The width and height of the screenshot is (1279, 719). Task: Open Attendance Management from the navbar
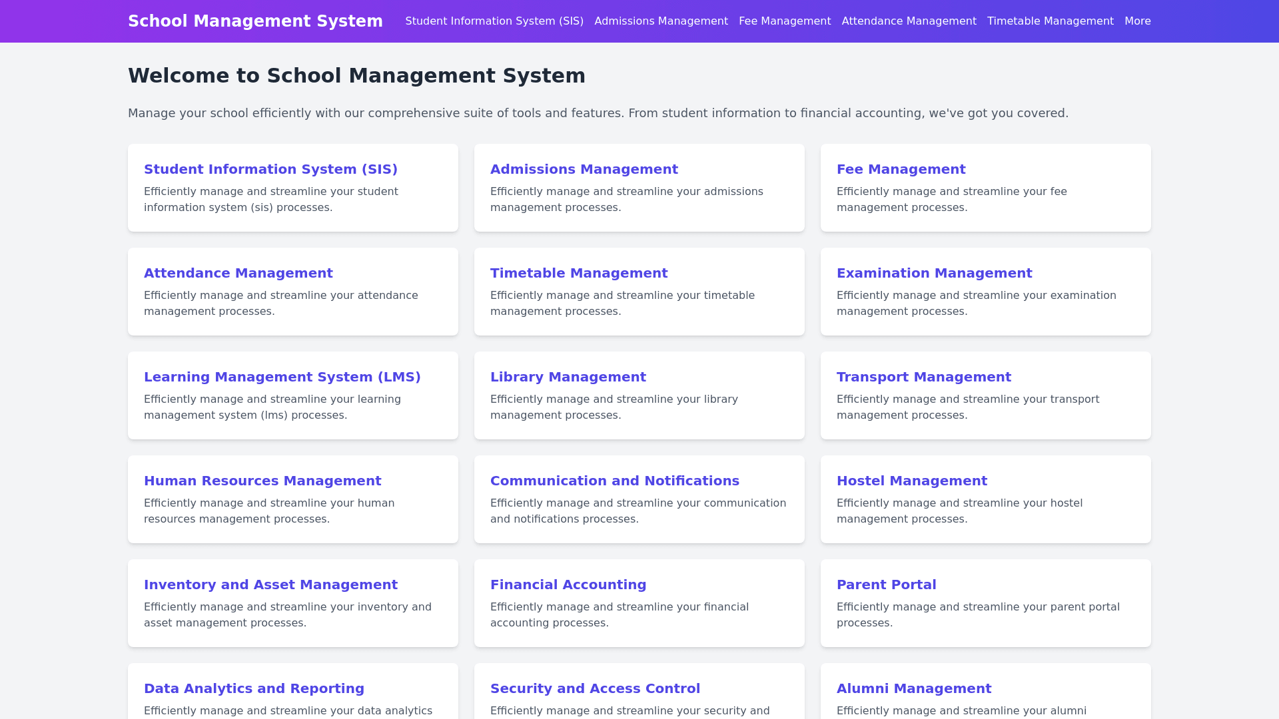(909, 21)
